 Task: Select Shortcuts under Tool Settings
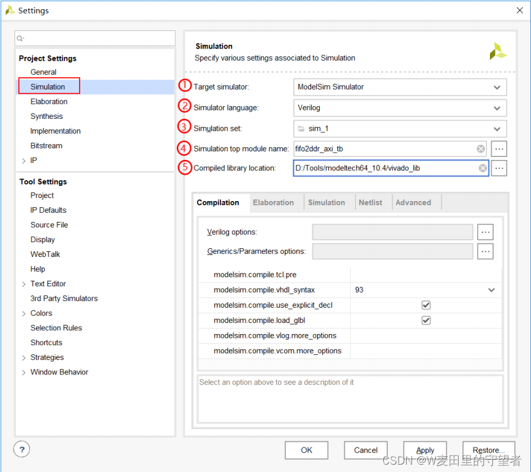coord(47,343)
